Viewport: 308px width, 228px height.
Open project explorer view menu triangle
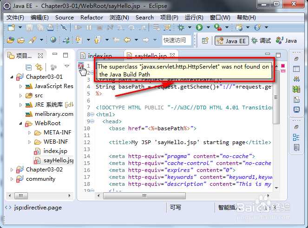pyautogui.click(x=67, y=66)
